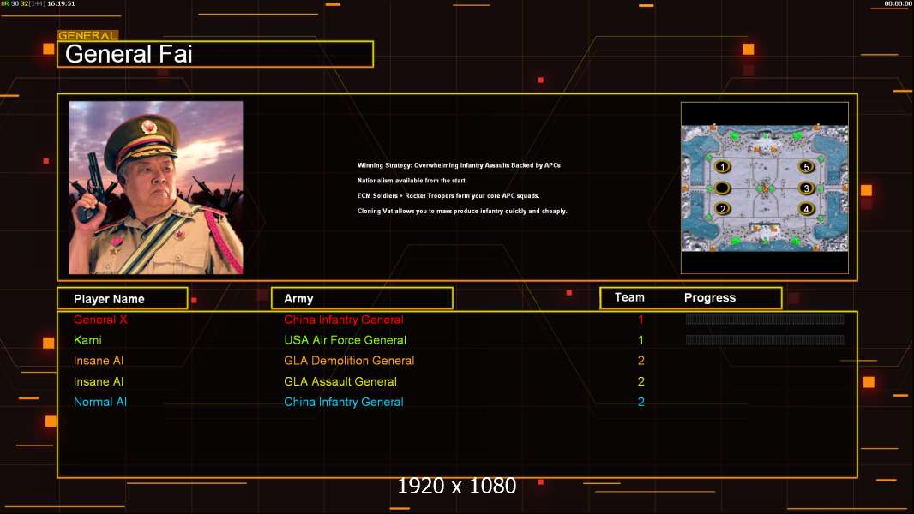Screen dimensions: 914x514
Task: Click Kami's team number 1
Action: click(x=640, y=340)
